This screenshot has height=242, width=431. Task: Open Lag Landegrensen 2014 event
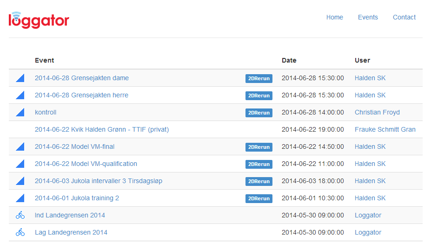point(71,232)
